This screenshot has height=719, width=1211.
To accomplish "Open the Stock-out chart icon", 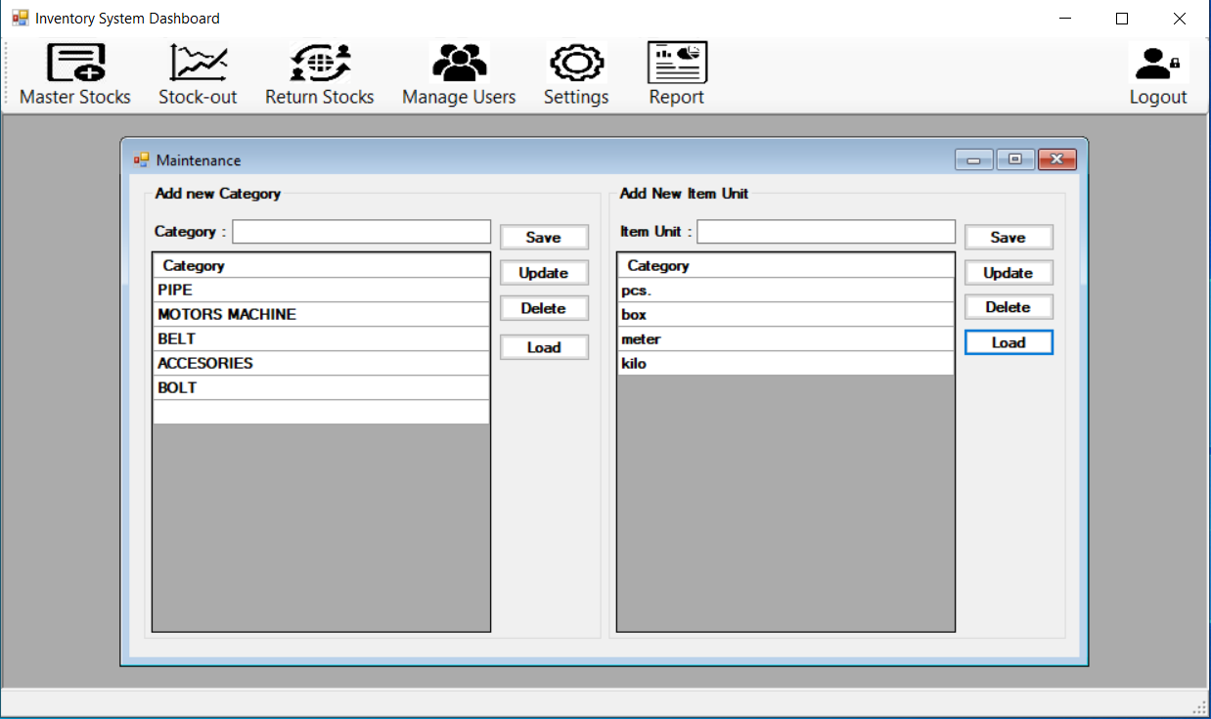I will pos(198,65).
